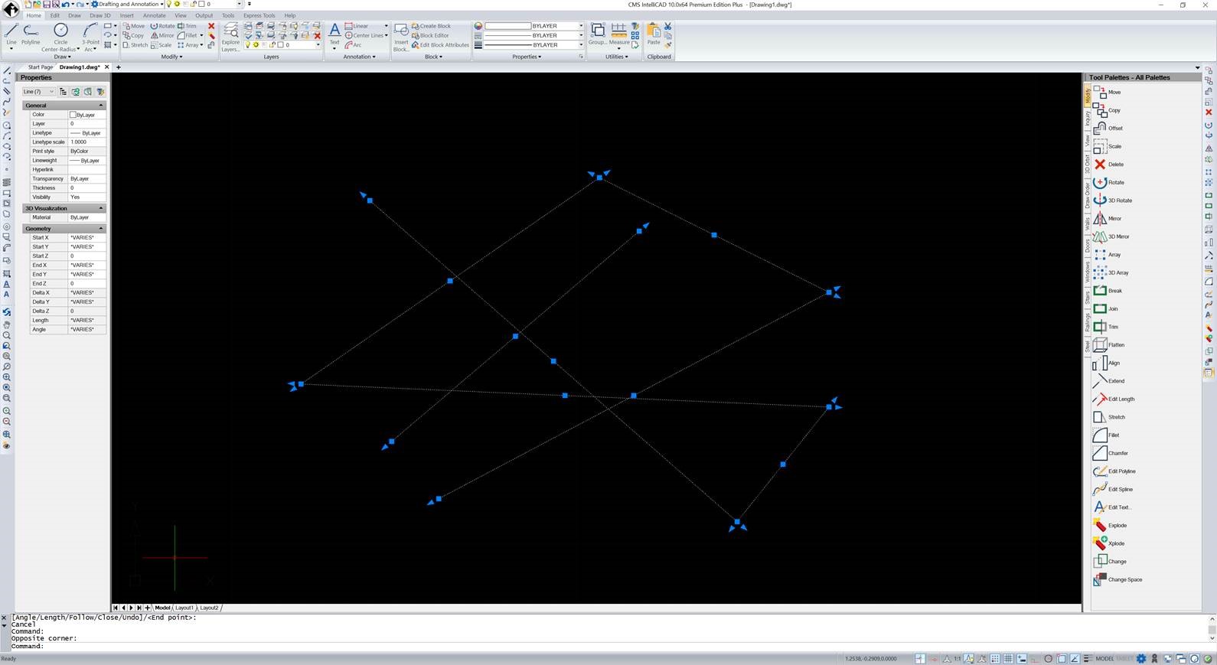Viewport: 1217px width, 665px height.
Task: Open Explore Layers tool
Action: click(230, 37)
